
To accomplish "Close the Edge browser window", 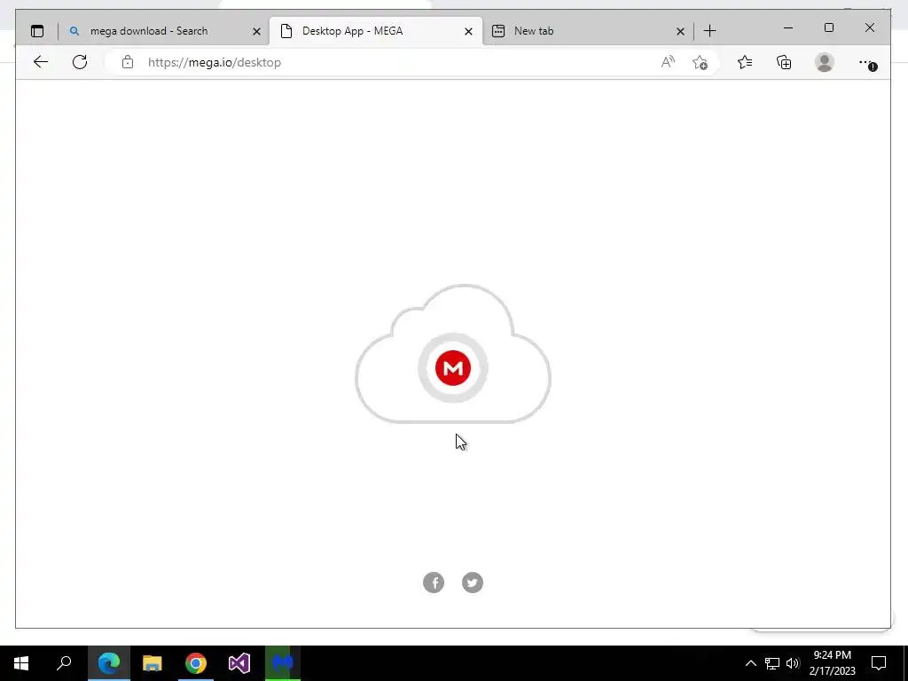I will 870,27.
